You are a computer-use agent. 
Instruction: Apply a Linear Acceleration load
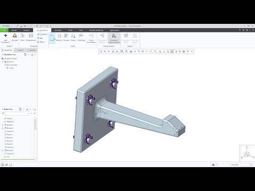click(x=91, y=38)
